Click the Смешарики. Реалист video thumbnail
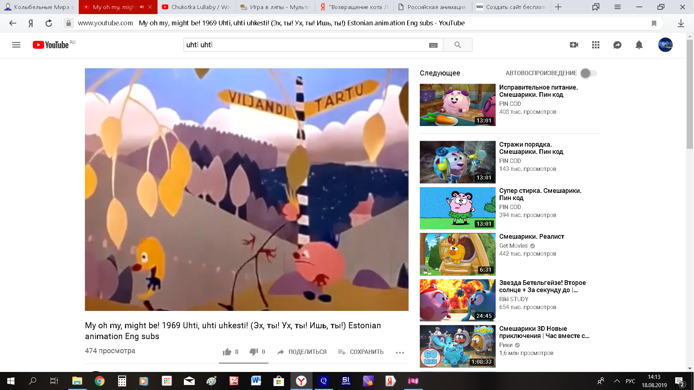 point(457,254)
